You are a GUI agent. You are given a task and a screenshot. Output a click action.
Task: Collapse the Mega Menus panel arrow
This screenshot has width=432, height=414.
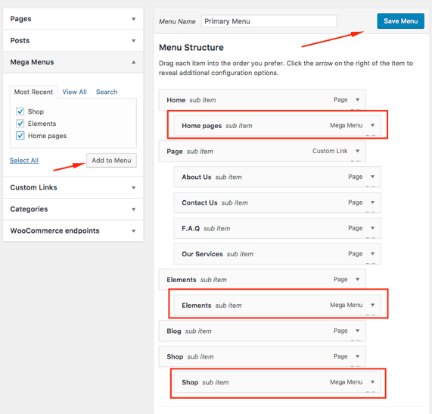[x=134, y=62]
